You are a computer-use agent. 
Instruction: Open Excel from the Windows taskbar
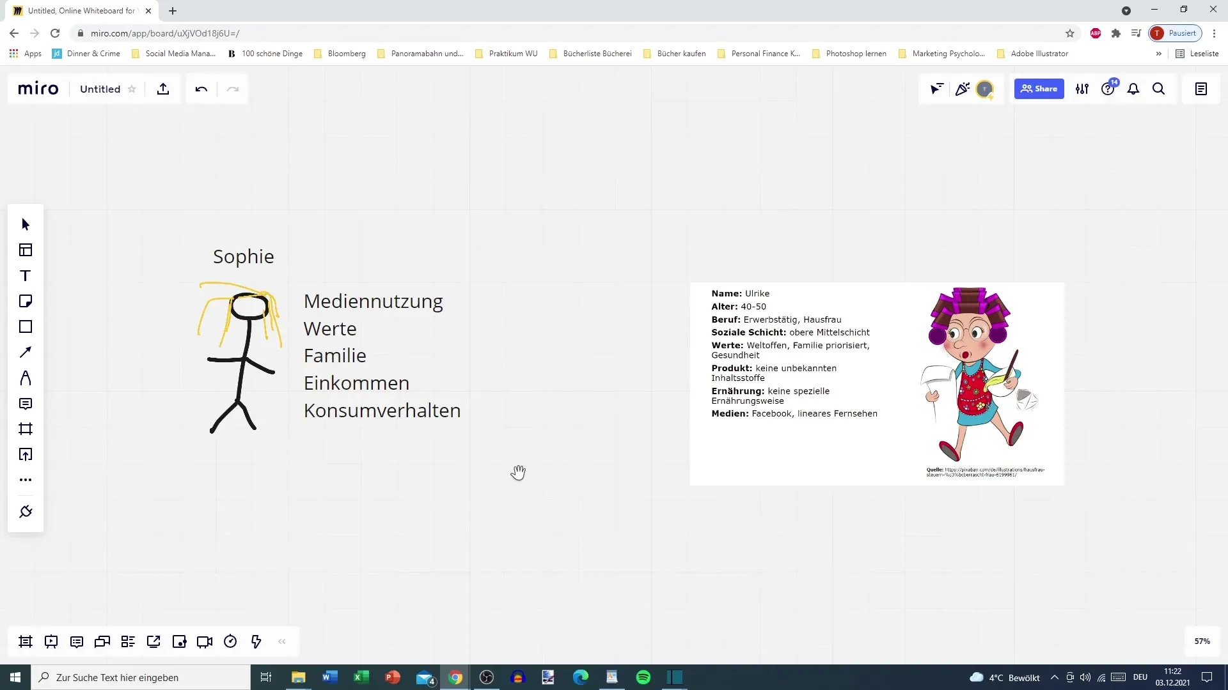(x=361, y=677)
